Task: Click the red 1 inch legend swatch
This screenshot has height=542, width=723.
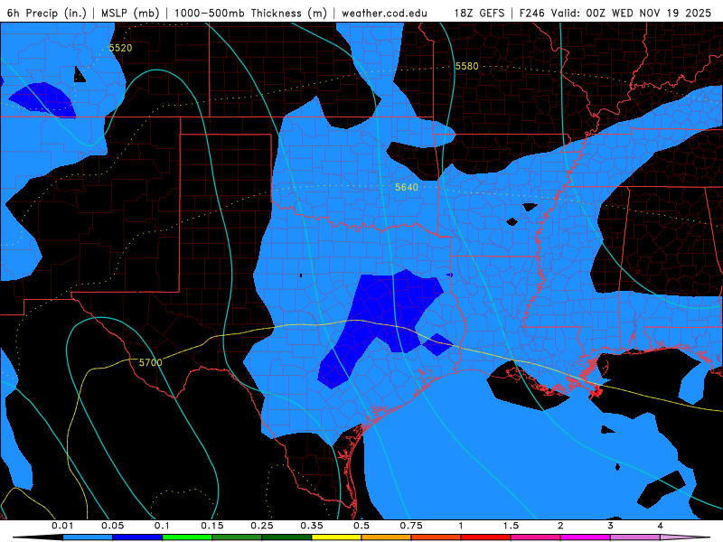Action: point(486,537)
